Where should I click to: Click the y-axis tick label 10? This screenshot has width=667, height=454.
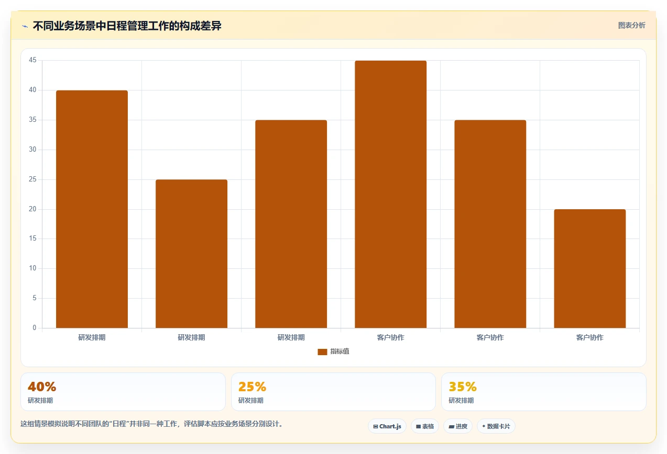tap(32, 268)
